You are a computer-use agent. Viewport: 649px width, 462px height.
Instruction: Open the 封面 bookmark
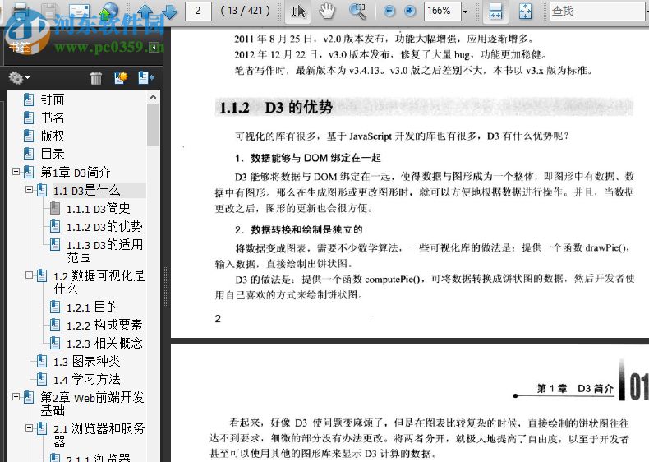pyautogui.click(x=52, y=99)
